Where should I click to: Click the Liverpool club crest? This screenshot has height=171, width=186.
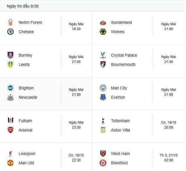click(10, 154)
